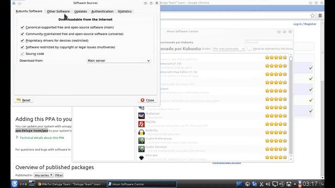
Task: Select the Kubuntu Software tab
Action: pos(29,11)
